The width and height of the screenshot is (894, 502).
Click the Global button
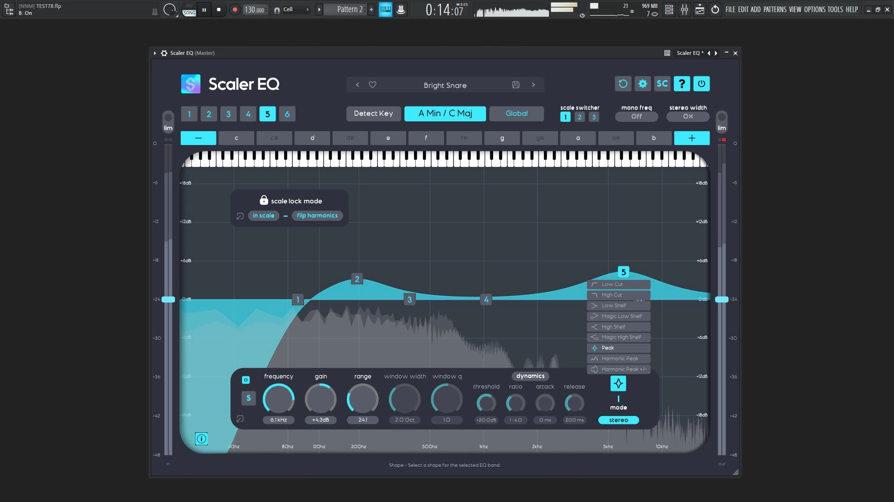pyautogui.click(x=516, y=113)
